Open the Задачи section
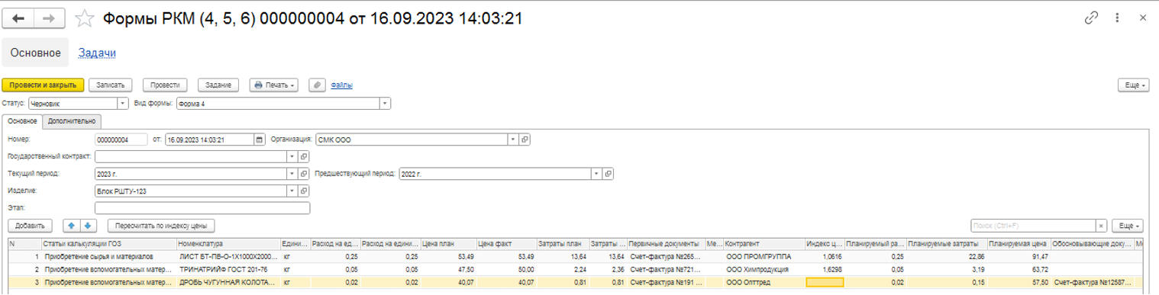The width and height of the screenshot is (1159, 295). point(98,53)
